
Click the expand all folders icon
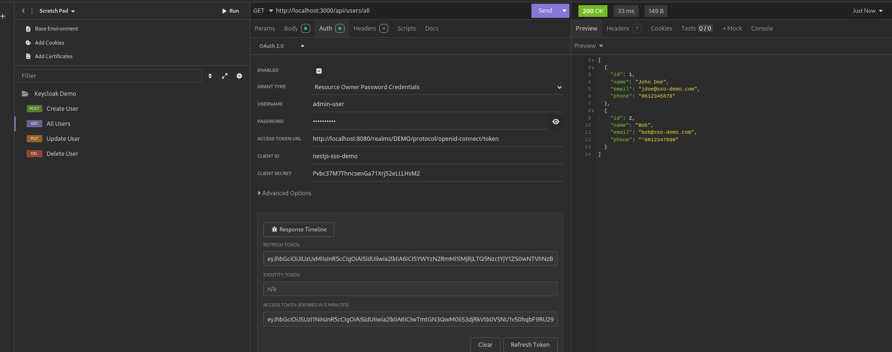(225, 76)
